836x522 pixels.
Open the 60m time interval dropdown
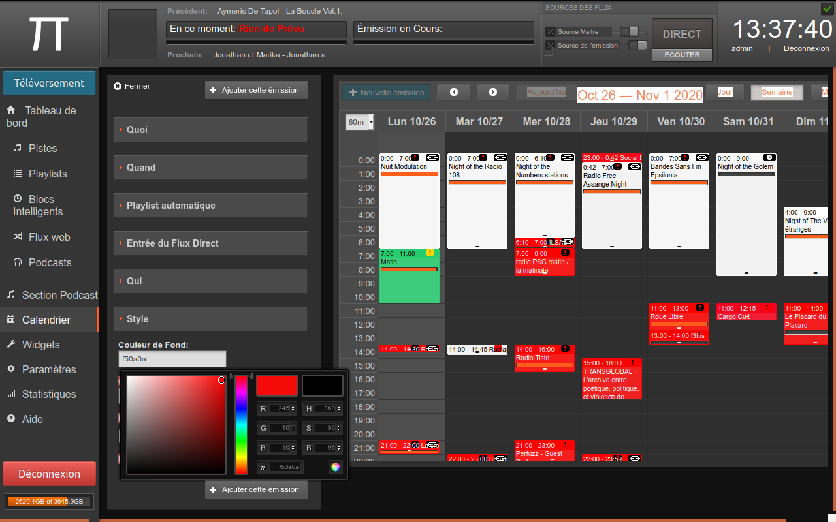click(360, 122)
